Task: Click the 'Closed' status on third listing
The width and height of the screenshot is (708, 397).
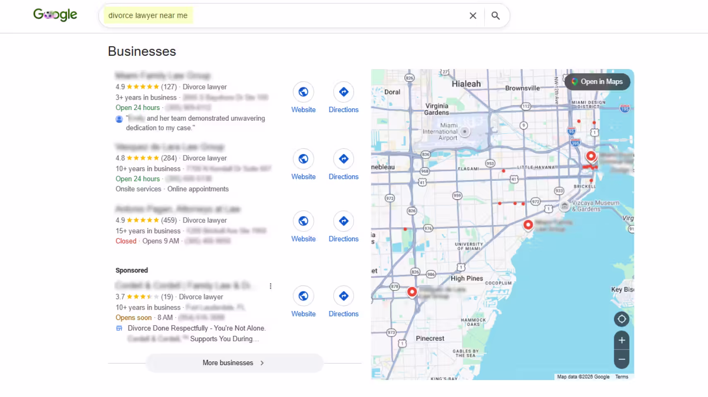Action: coord(126,241)
